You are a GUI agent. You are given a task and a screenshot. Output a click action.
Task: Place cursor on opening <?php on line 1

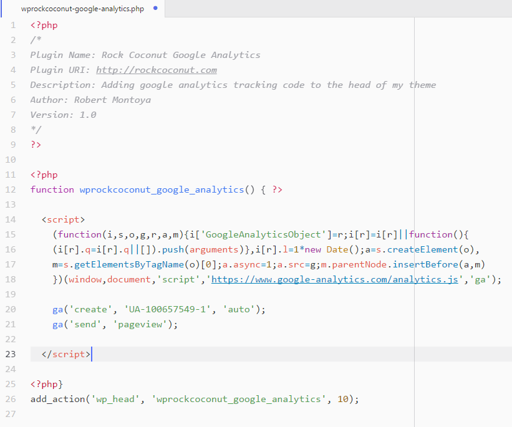(x=44, y=26)
